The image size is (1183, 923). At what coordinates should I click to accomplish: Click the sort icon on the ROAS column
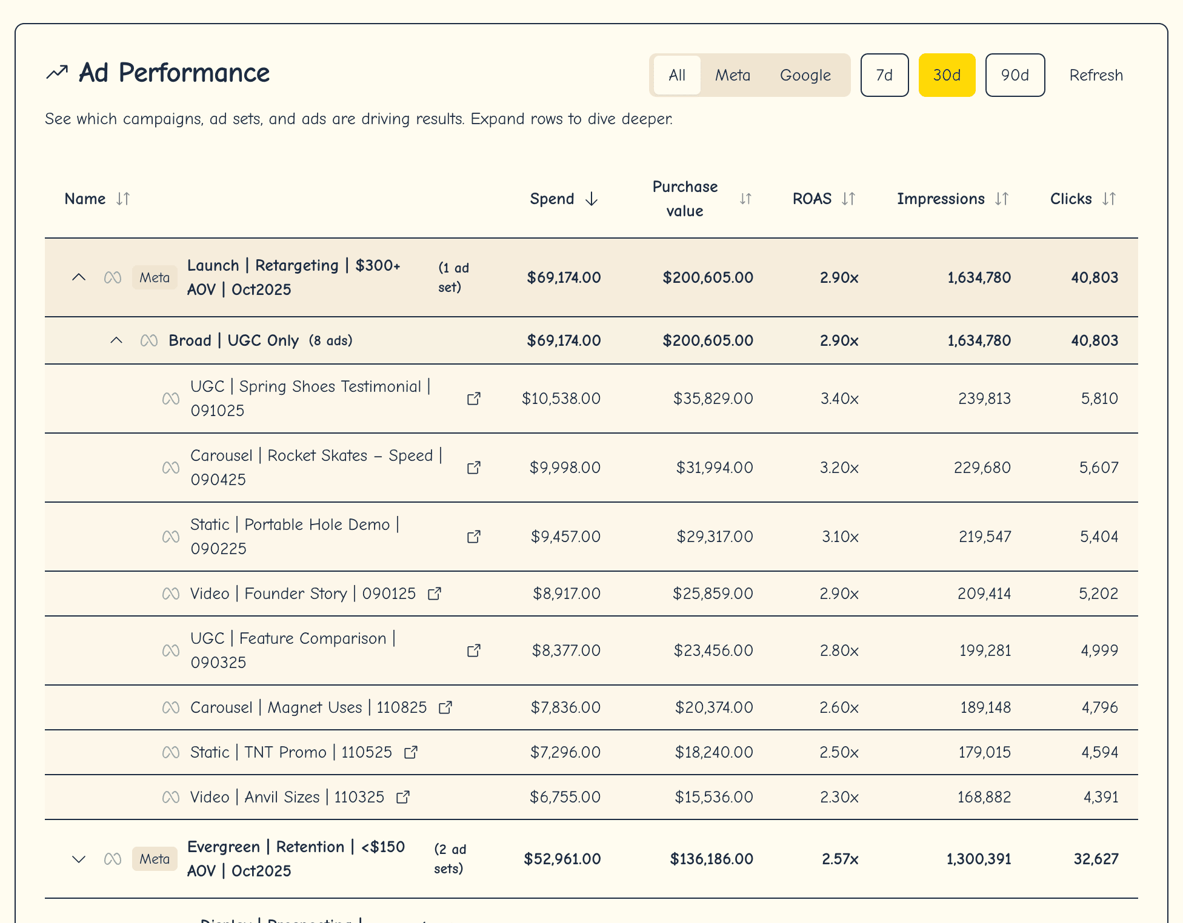tap(848, 198)
